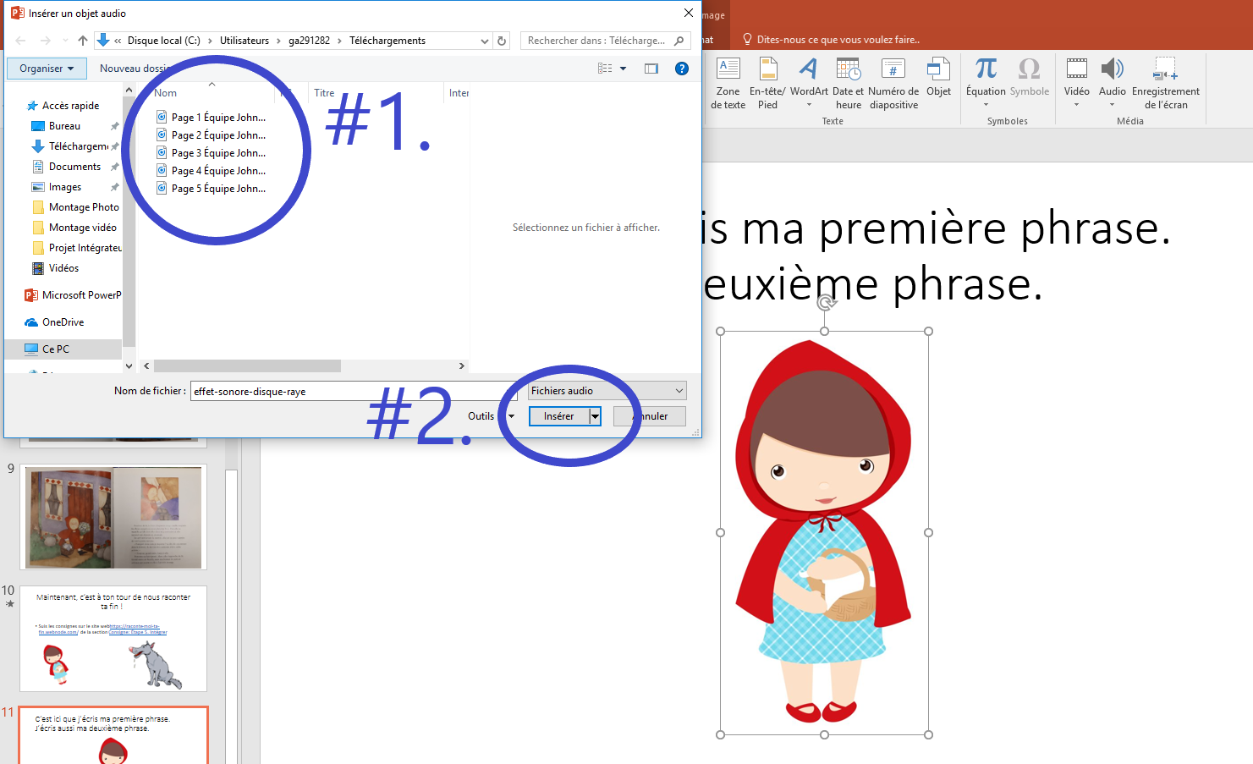
Task: Insert an Objet
Action: click(938, 77)
